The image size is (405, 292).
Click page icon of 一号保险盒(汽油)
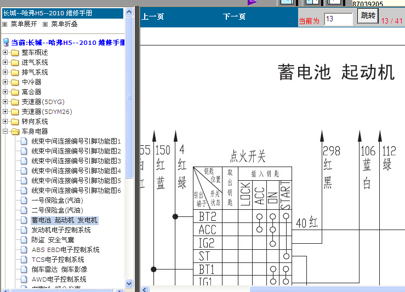pyautogui.click(x=24, y=201)
